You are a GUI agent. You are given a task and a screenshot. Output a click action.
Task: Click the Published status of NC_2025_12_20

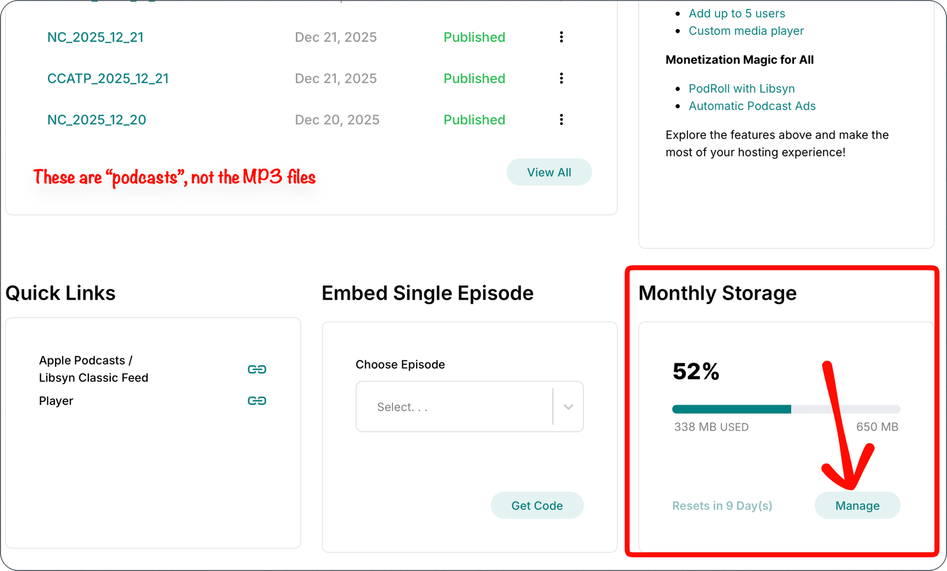coord(474,119)
